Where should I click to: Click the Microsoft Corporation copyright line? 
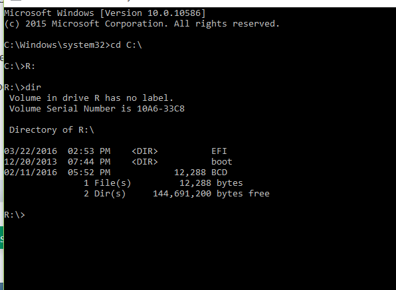tap(142, 24)
